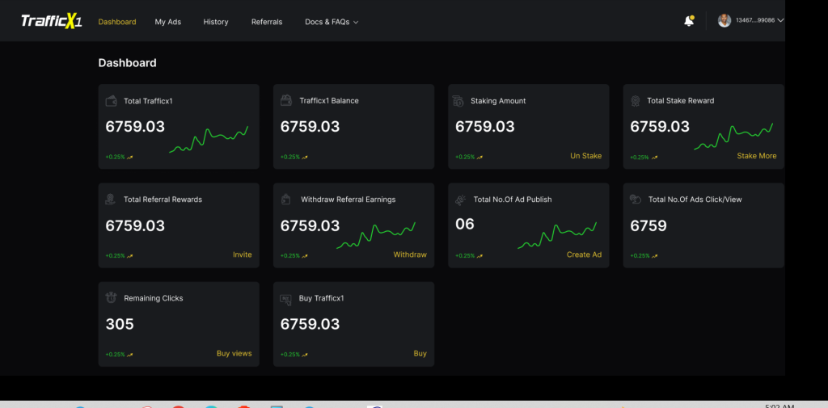Open the My Ads tab
The height and width of the screenshot is (408, 828).
click(x=168, y=22)
